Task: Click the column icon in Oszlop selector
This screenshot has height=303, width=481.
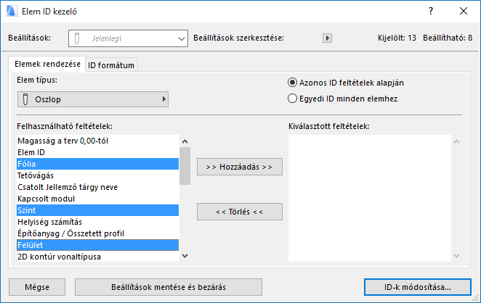Action: tap(26, 99)
